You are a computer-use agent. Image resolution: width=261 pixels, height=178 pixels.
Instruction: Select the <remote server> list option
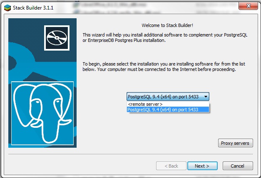coord(168,104)
